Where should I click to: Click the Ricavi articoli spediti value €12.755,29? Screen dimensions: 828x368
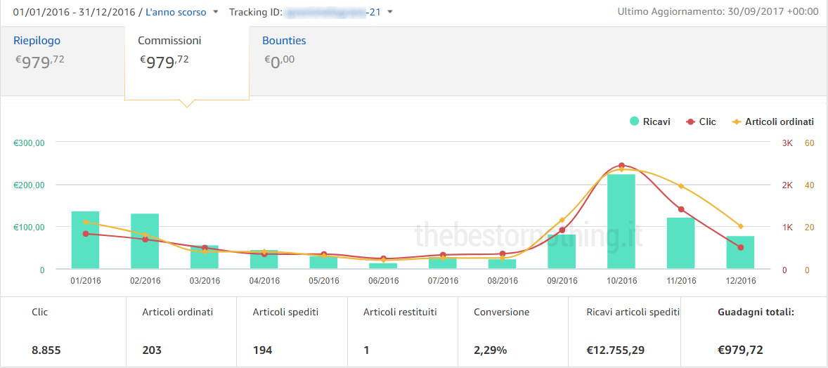pos(615,350)
